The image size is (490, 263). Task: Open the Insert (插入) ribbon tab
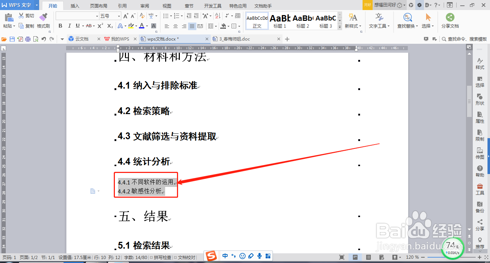[75, 6]
